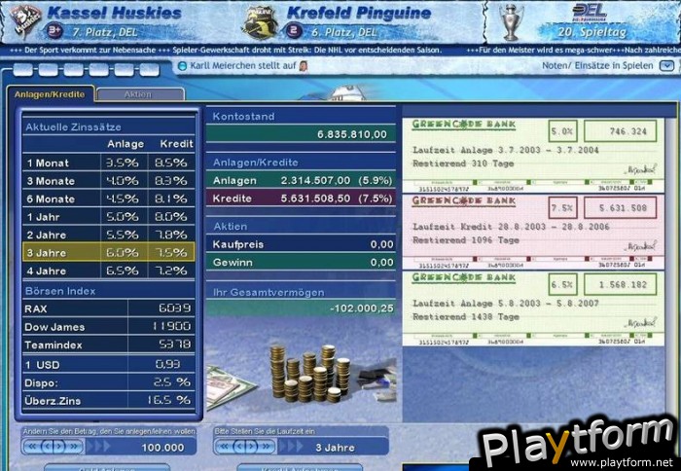
Task: Click the 2 rating badge under Krefeld Pinguine
Action: (294, 31)
